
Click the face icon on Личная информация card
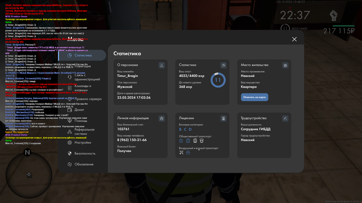[161, 118]
